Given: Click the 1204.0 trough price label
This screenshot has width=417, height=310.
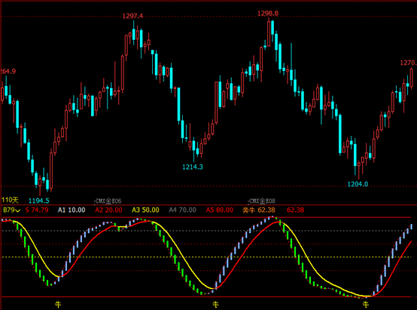Looking at the screenshot, I should (358, 184).
